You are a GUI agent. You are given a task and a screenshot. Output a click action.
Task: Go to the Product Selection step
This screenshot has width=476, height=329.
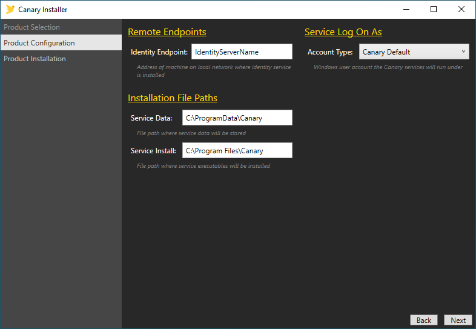[x=32, y=27]
